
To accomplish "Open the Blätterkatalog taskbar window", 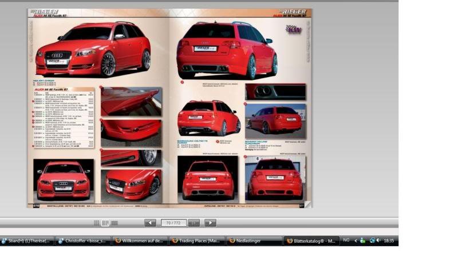I will pos(313,241).
